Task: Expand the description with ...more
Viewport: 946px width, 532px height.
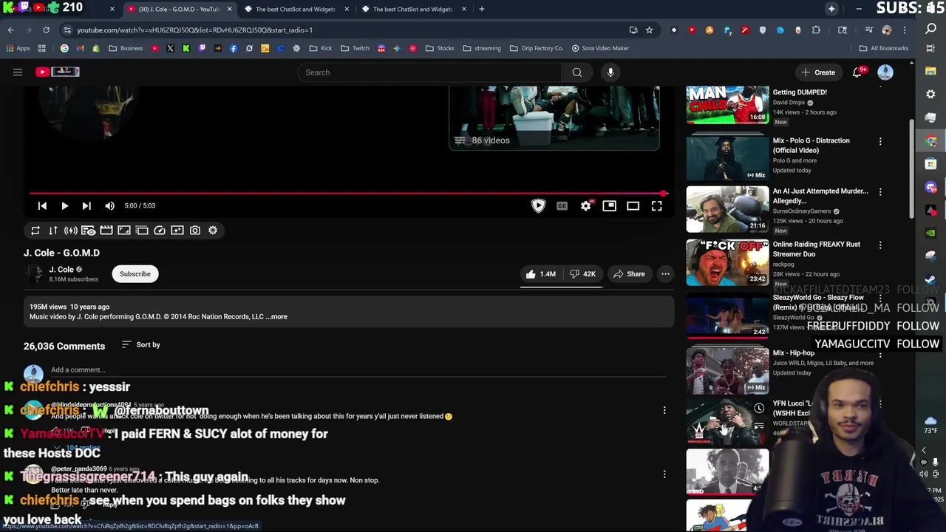Action: [276, 317]
